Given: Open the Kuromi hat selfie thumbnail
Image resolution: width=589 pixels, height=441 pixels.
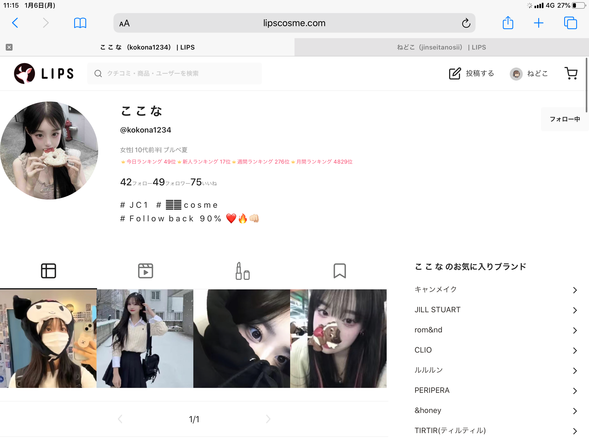Looking at the screenshot, I should (x=48, y=338).
